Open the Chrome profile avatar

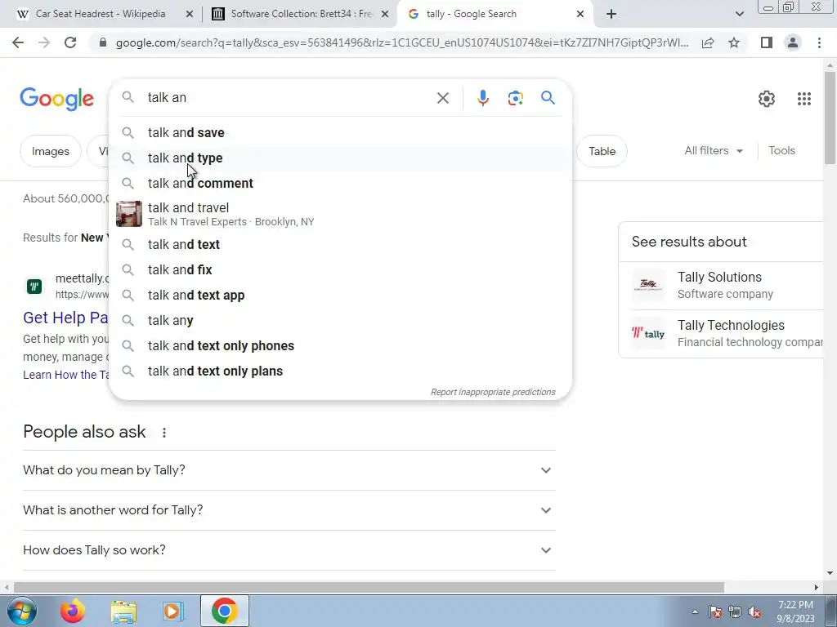tap(793, 42)
